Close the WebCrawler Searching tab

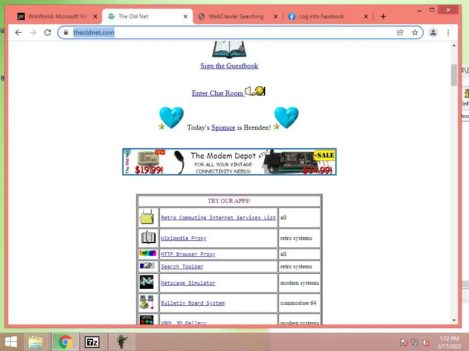click(x=275, y=16)
